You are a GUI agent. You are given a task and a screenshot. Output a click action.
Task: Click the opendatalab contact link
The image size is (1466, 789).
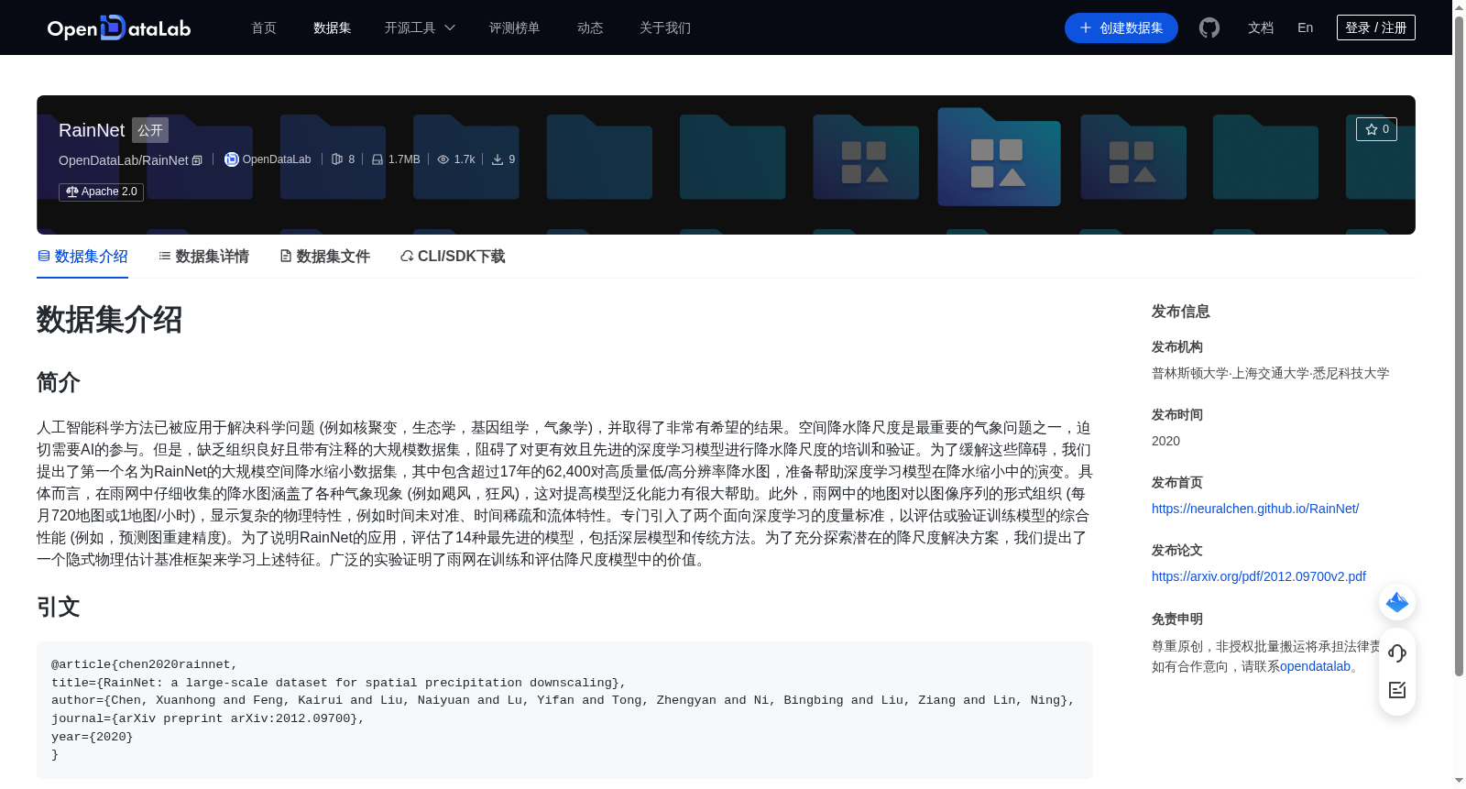1315,666
